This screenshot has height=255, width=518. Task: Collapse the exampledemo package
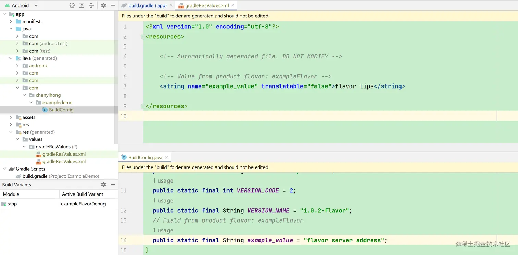coord(31,103)
